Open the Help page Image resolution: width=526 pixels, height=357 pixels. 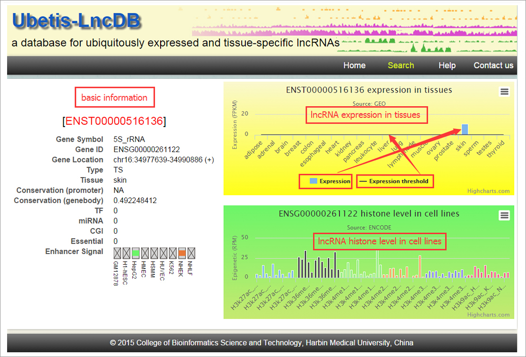click(447, 66)
